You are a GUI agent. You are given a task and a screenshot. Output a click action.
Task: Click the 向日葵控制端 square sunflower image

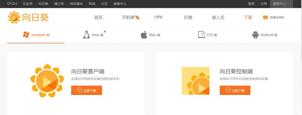coord(196,81)
